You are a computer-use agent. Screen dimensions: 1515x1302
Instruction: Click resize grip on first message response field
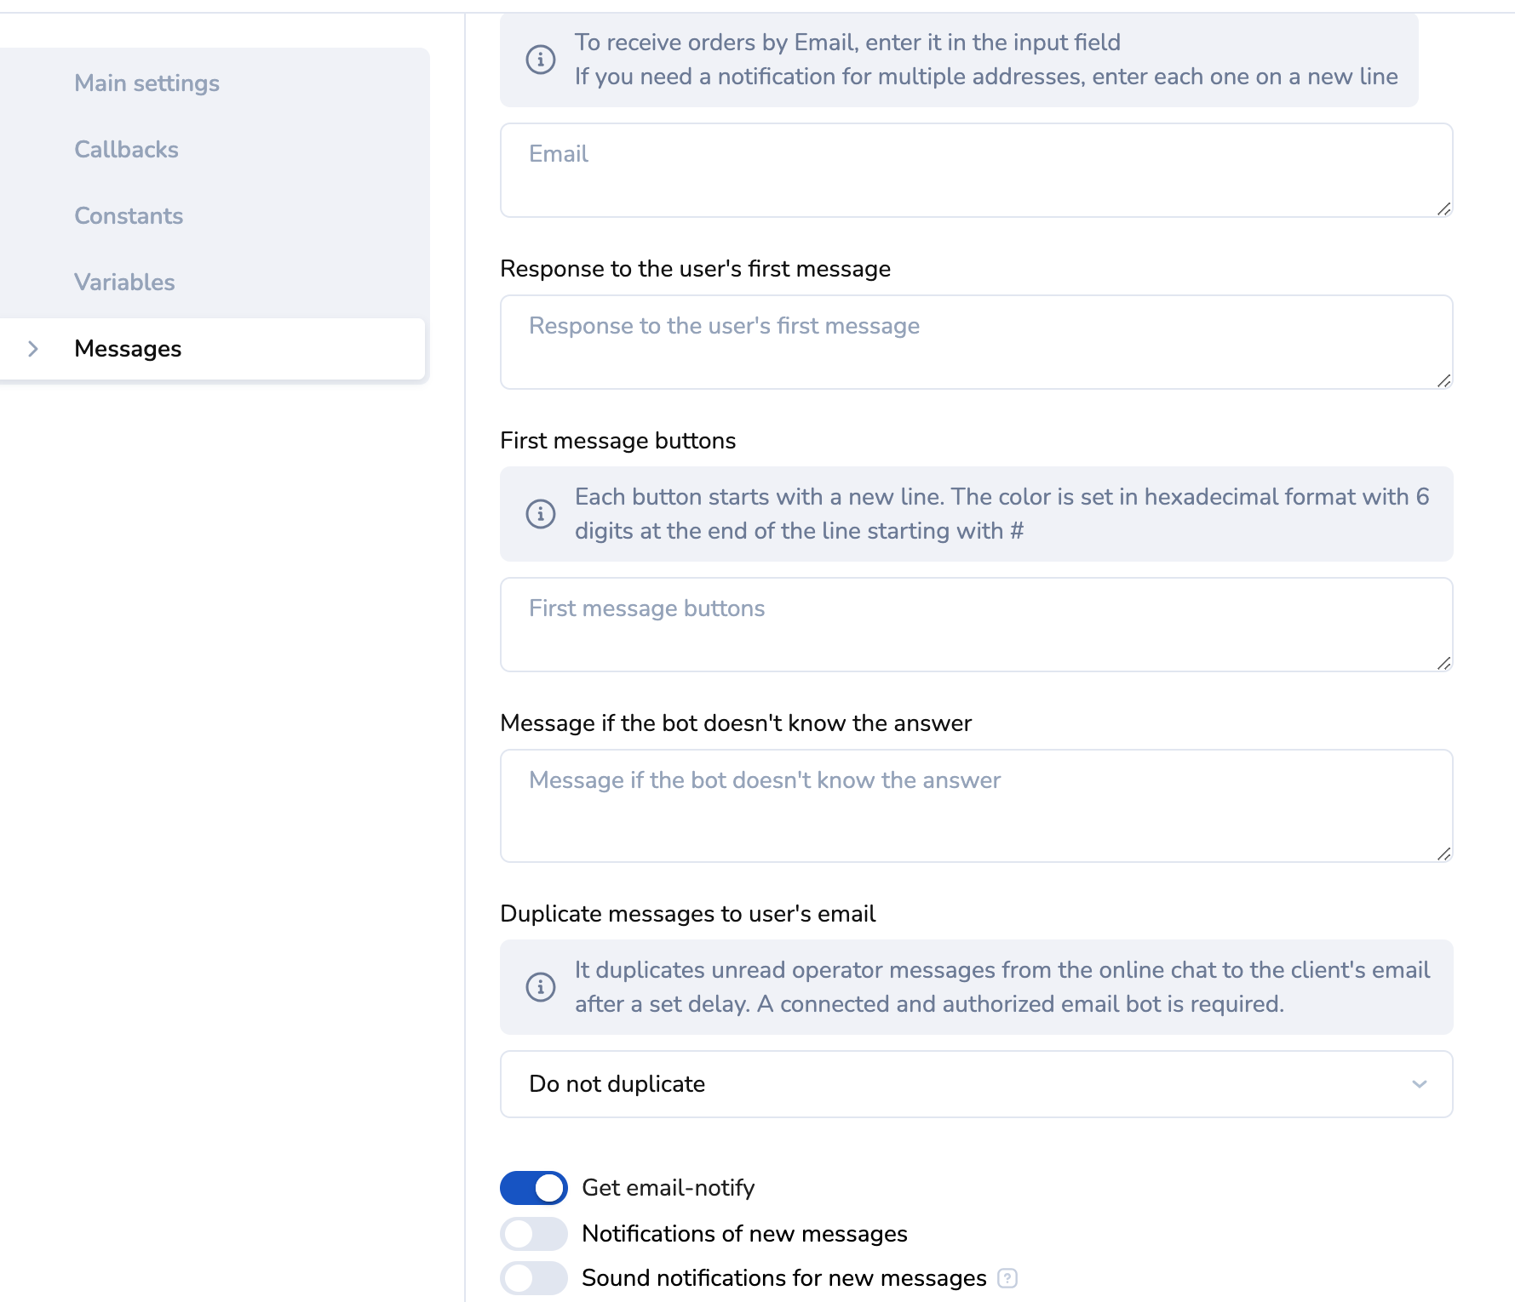tap(1443, 380)
